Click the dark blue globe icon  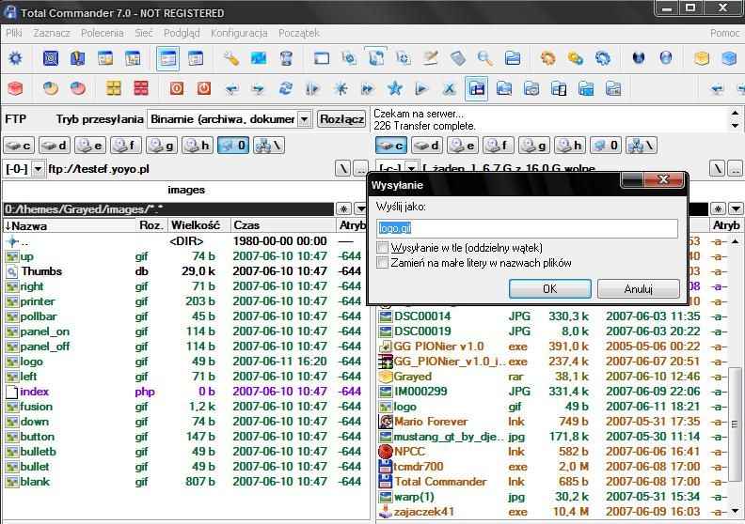(x=639, y=58)
